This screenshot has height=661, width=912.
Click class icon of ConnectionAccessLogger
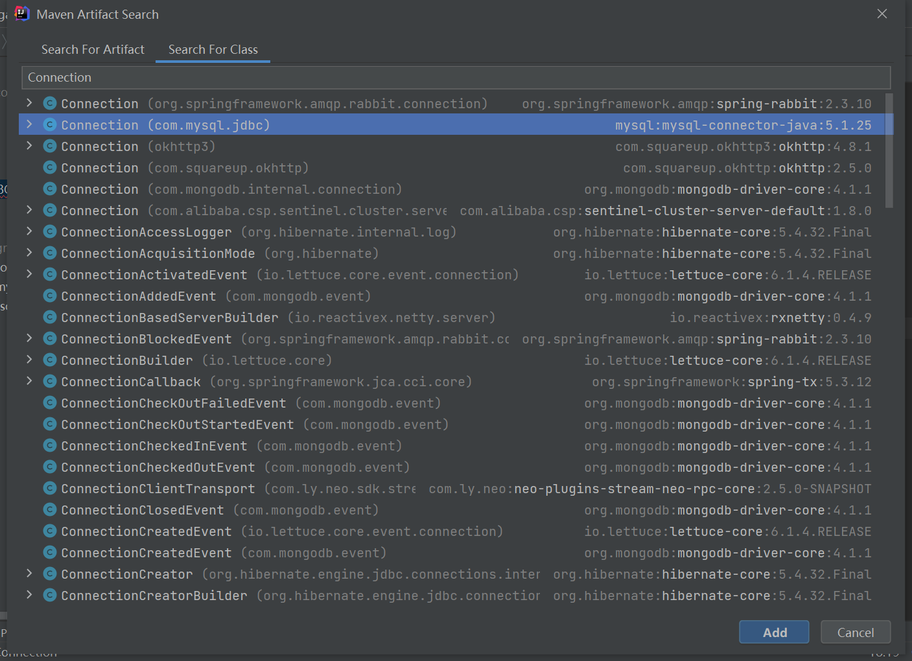coord(50,232)
